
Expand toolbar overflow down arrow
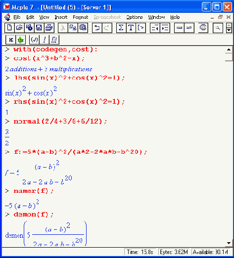(x=229, y=30)
